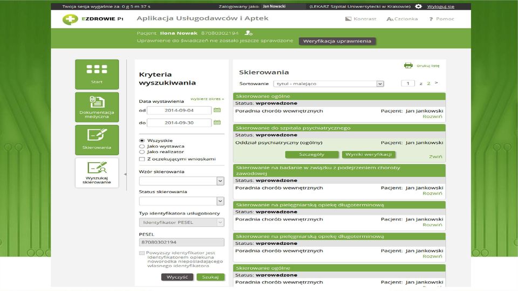The width and height of the screenshot is (518, 291).
Task: Click the eZdrowie P1 logo icon
Action: pos(70,19)
